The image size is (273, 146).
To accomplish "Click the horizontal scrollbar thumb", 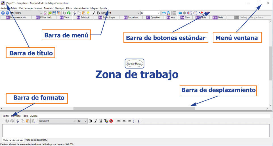I will (x=134, y=108).
